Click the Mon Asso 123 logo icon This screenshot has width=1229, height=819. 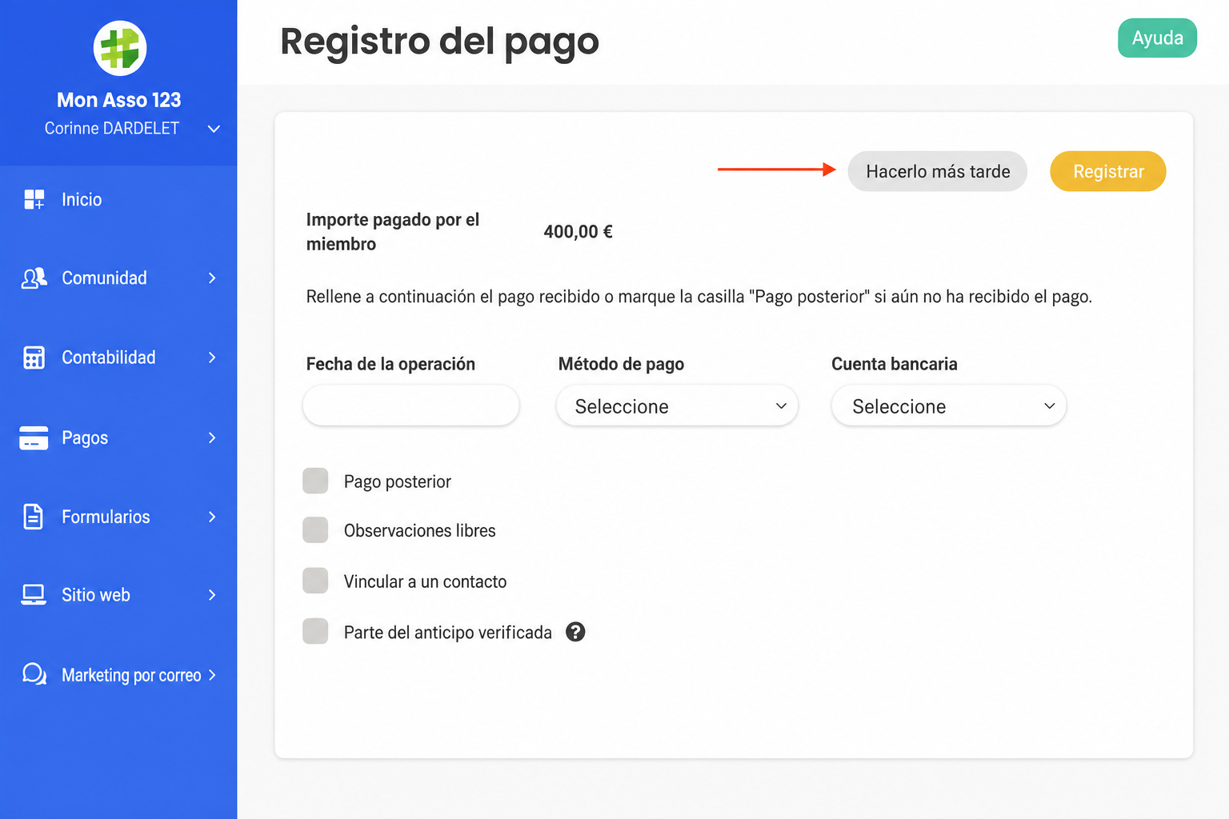(119, 48)
